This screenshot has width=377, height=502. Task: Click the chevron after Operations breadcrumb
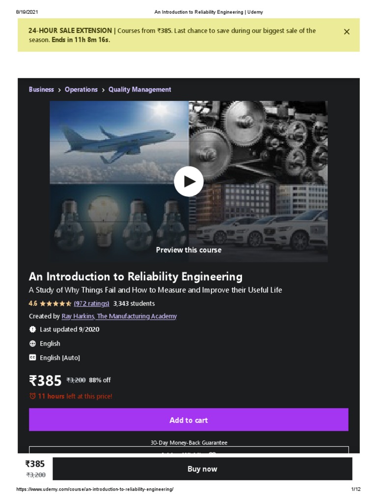point(103,90)
